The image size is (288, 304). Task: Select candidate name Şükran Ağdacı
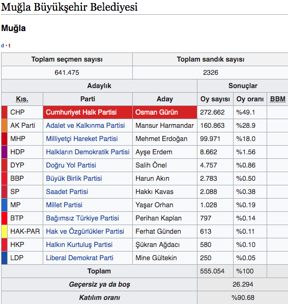pos(157,244)
